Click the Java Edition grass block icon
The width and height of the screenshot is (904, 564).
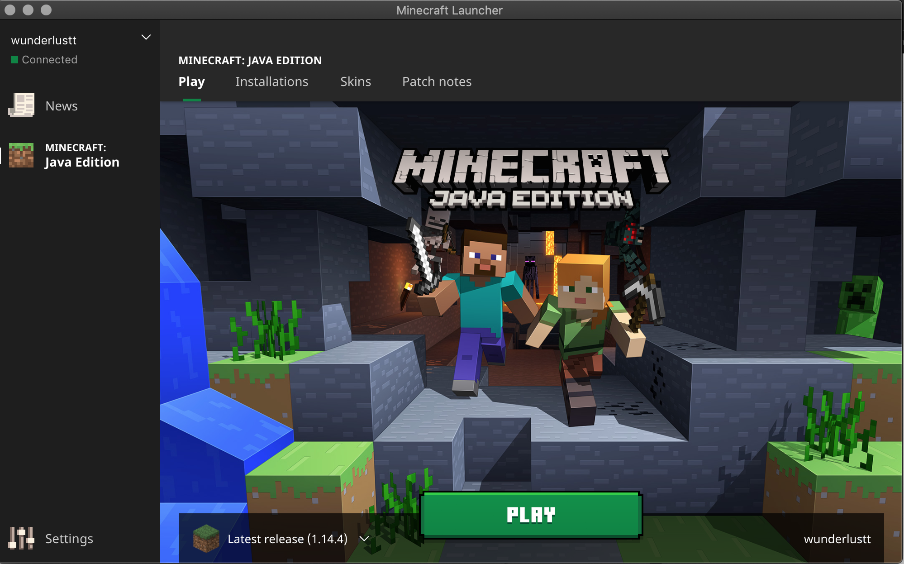pos(21,155)
